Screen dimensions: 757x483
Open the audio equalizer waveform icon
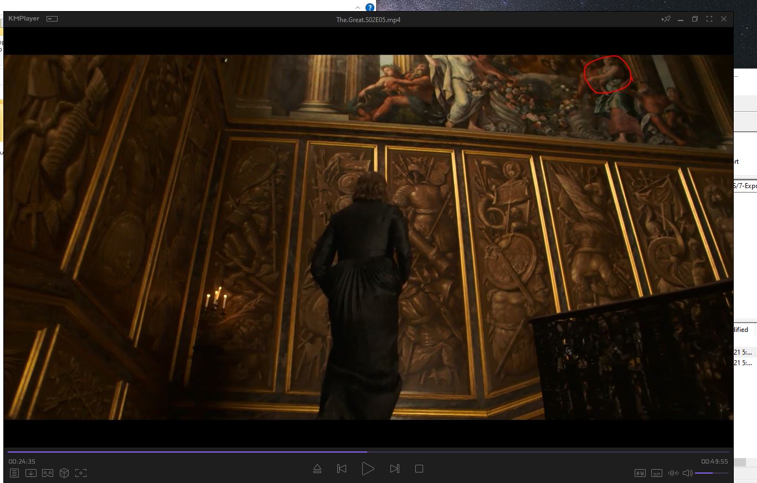pos(673,473)
